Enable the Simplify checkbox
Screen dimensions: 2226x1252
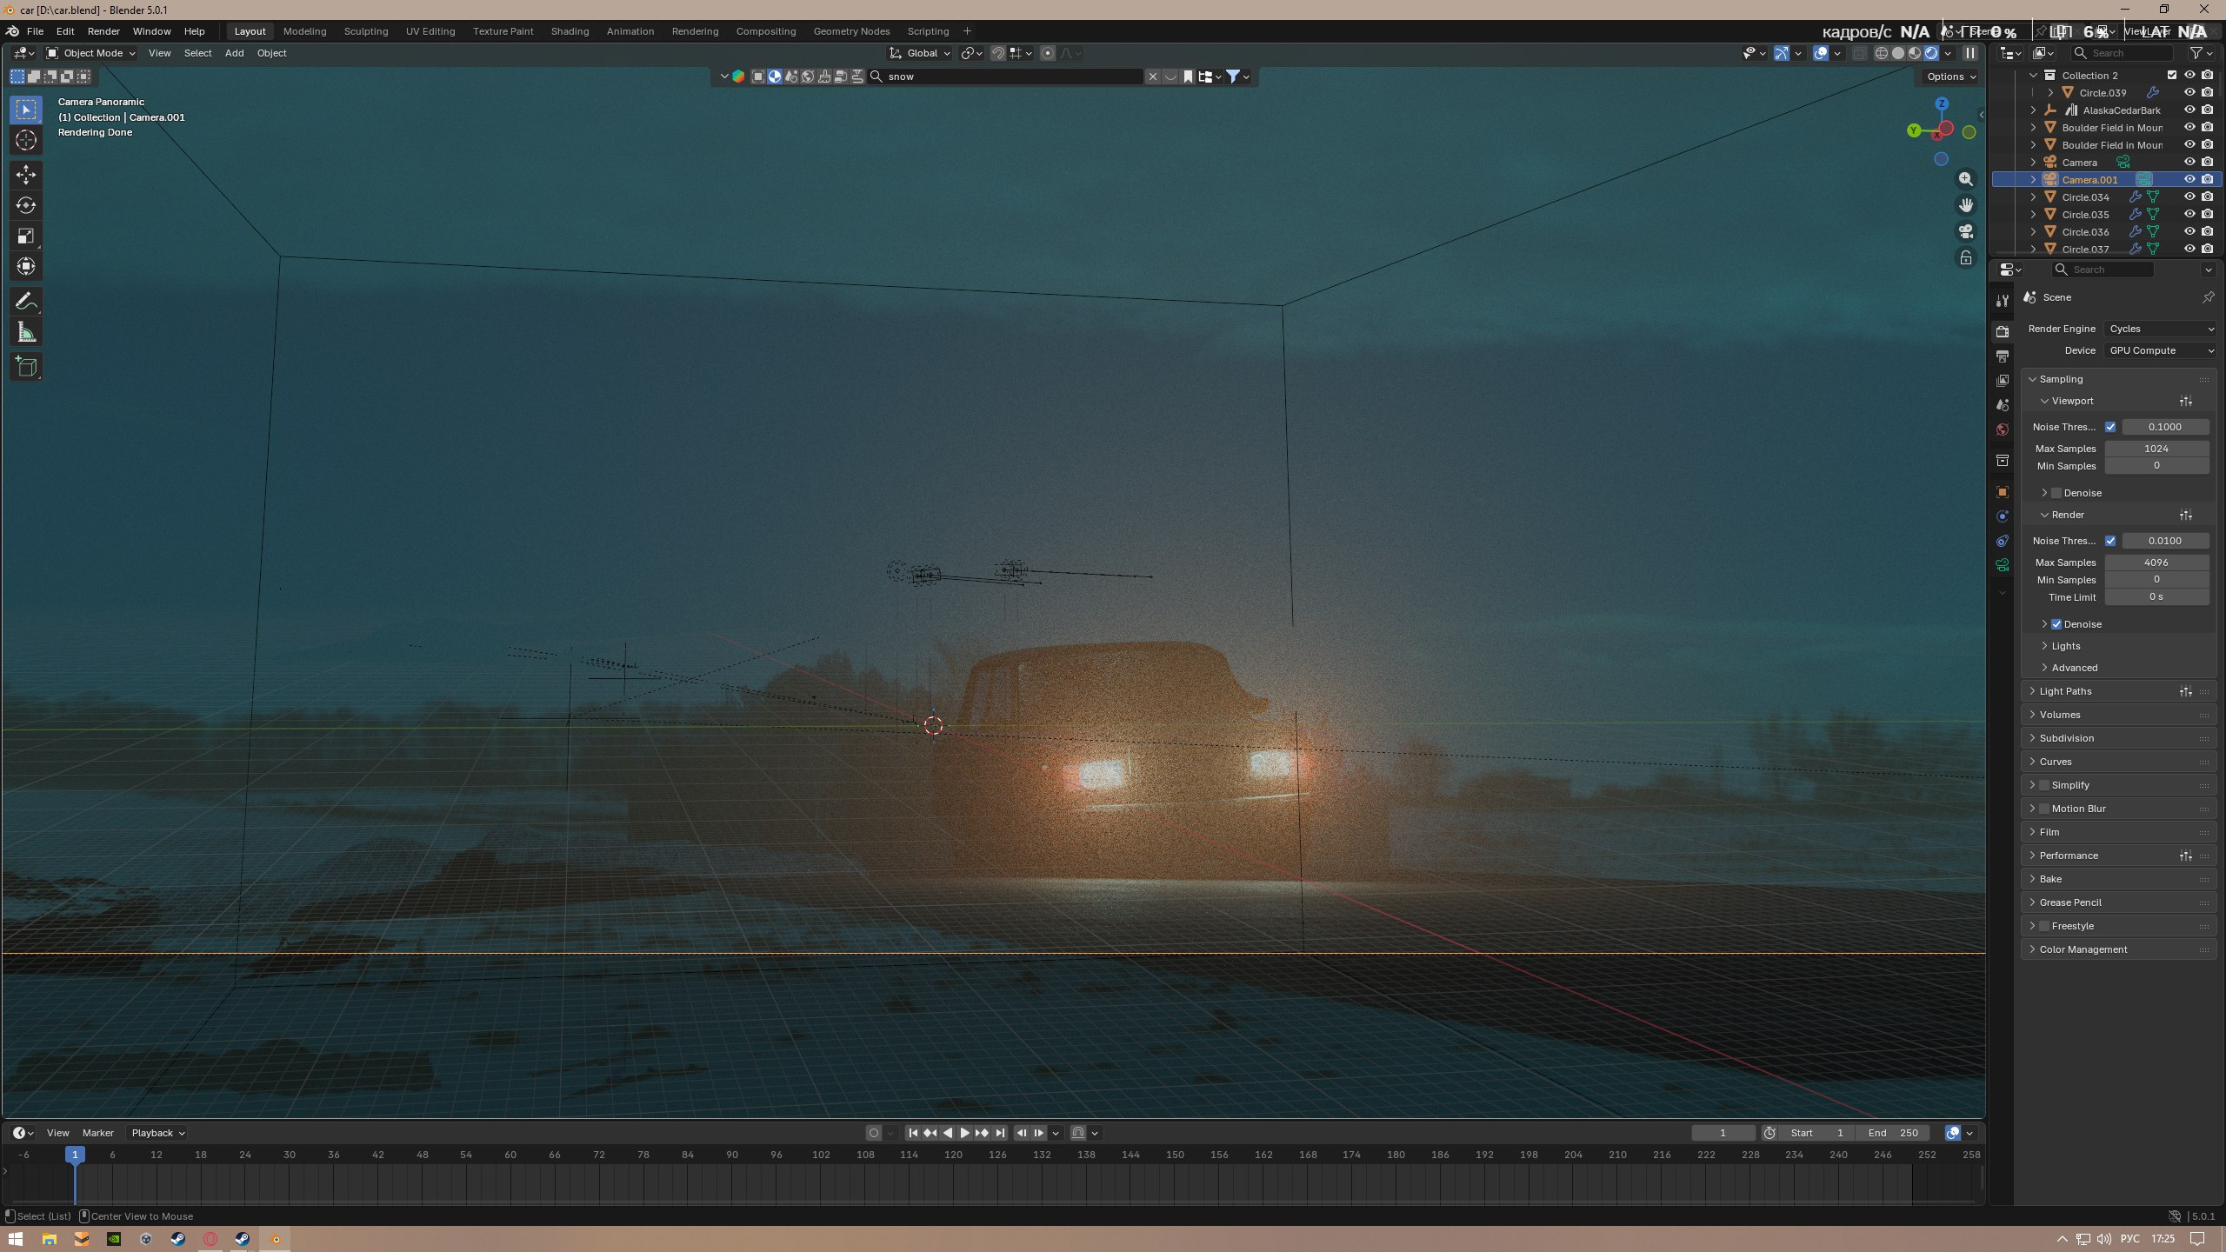(x=2044, y=785)
